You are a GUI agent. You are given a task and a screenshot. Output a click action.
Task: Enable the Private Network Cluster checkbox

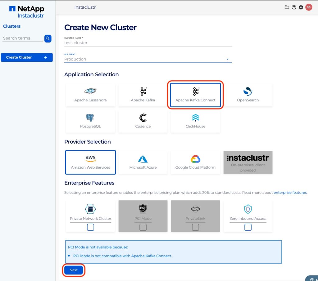click(90, 227)
